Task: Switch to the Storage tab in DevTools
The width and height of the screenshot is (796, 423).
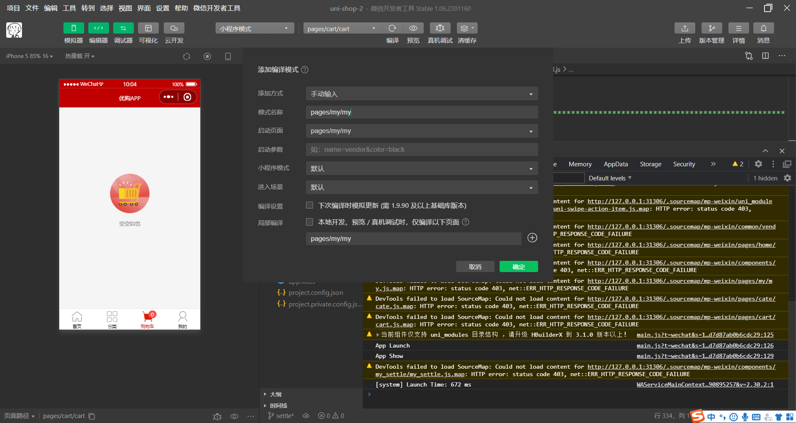Action: [x=650, y=164]
